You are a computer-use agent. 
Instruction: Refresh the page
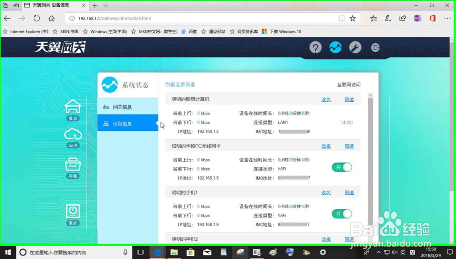pos(36,18)
